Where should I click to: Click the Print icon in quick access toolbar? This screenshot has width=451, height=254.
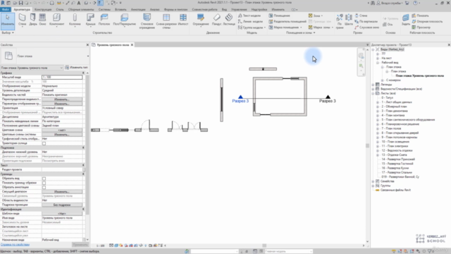[x=51, y=3]
